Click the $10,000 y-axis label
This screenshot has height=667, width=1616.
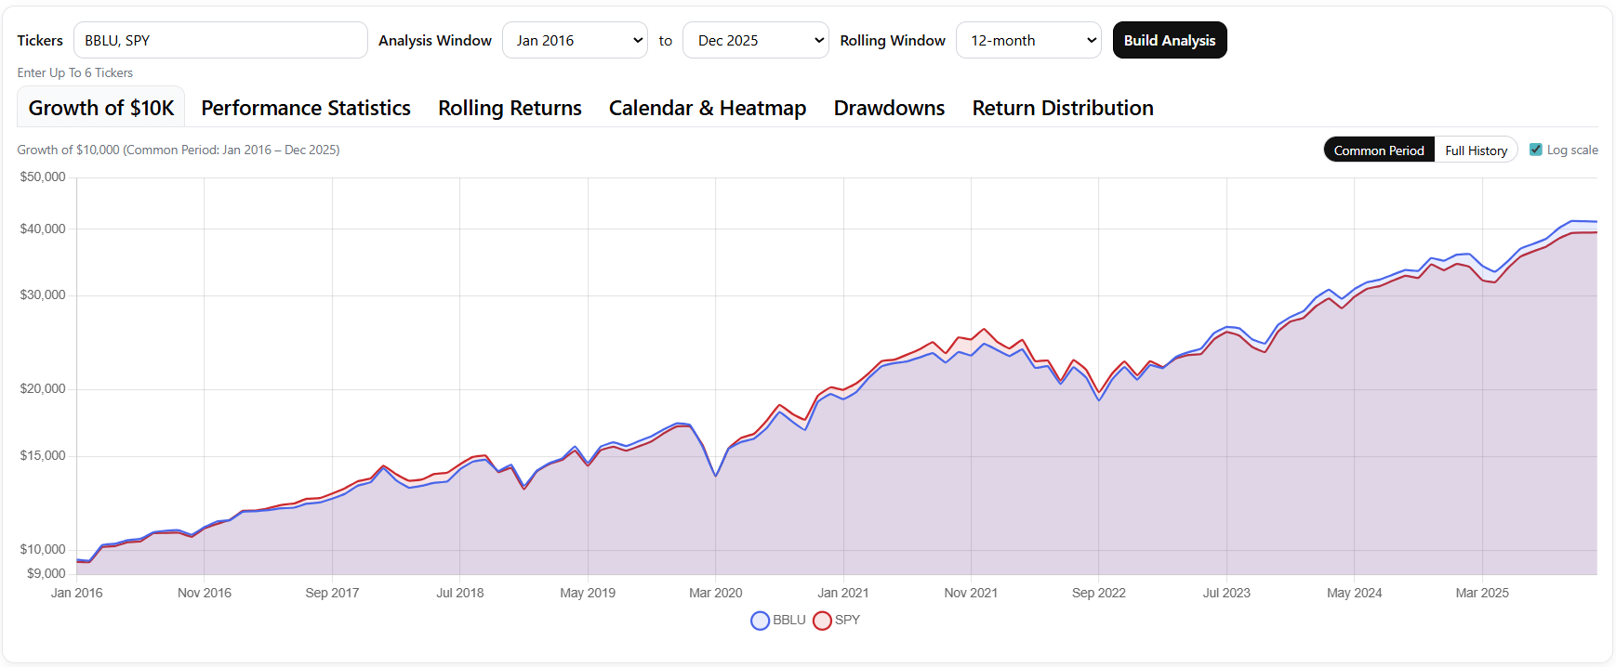43,549
